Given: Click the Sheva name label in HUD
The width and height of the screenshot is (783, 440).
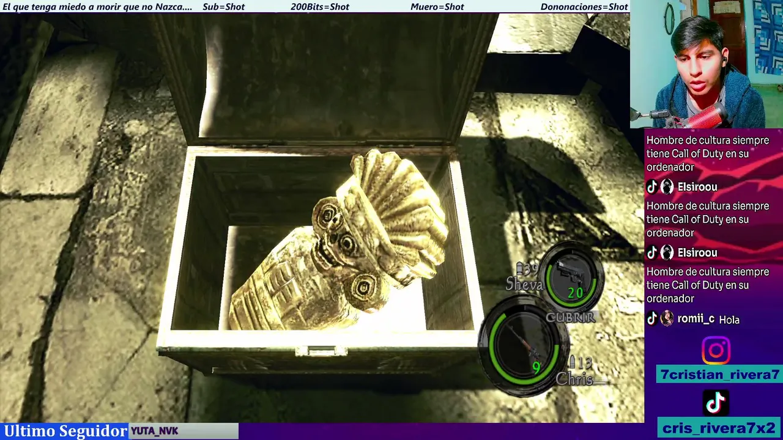Looking at the screenshot, I should [524, 284].
